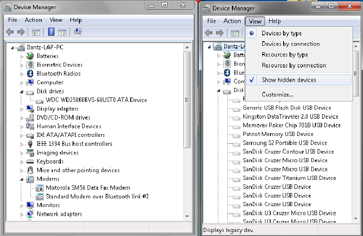Image resolution: width=363 pixels, height=236 pixels.
Task: Open Customize... from the View menu
Action: 278,95
